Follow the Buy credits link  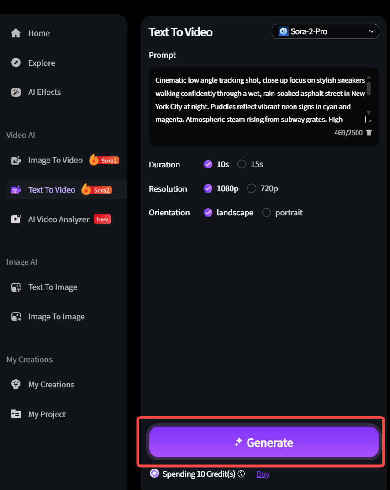pyautogui.click(x=263, y=474)
